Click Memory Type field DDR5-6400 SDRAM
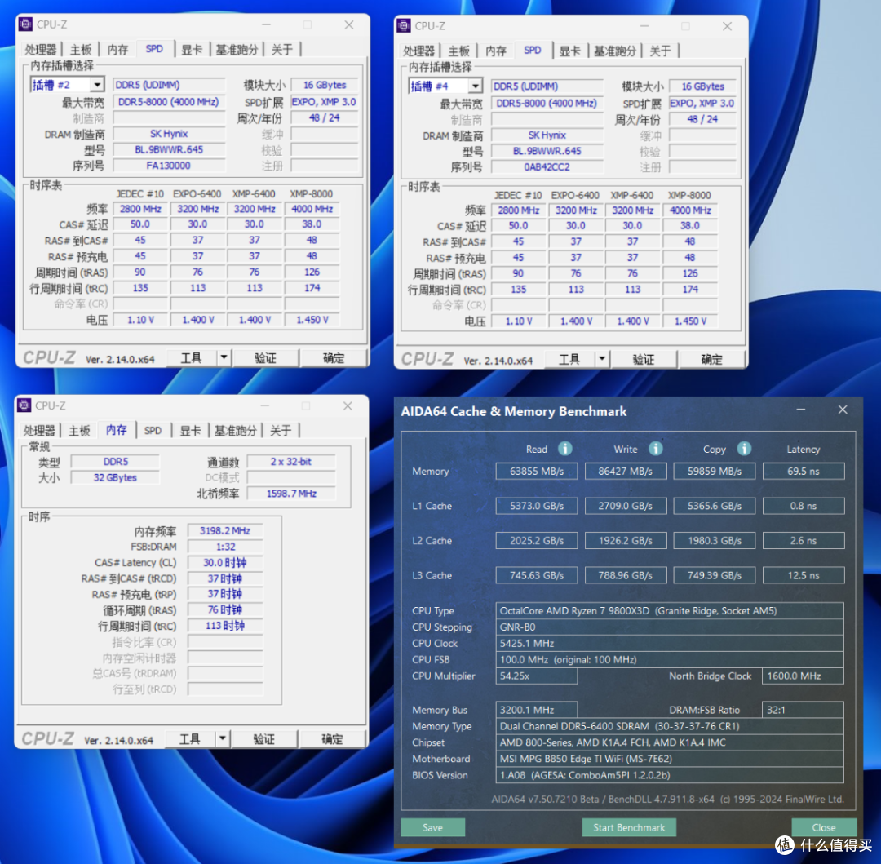The width and height of the screenshot is (881, 864). tap(670, 726)
